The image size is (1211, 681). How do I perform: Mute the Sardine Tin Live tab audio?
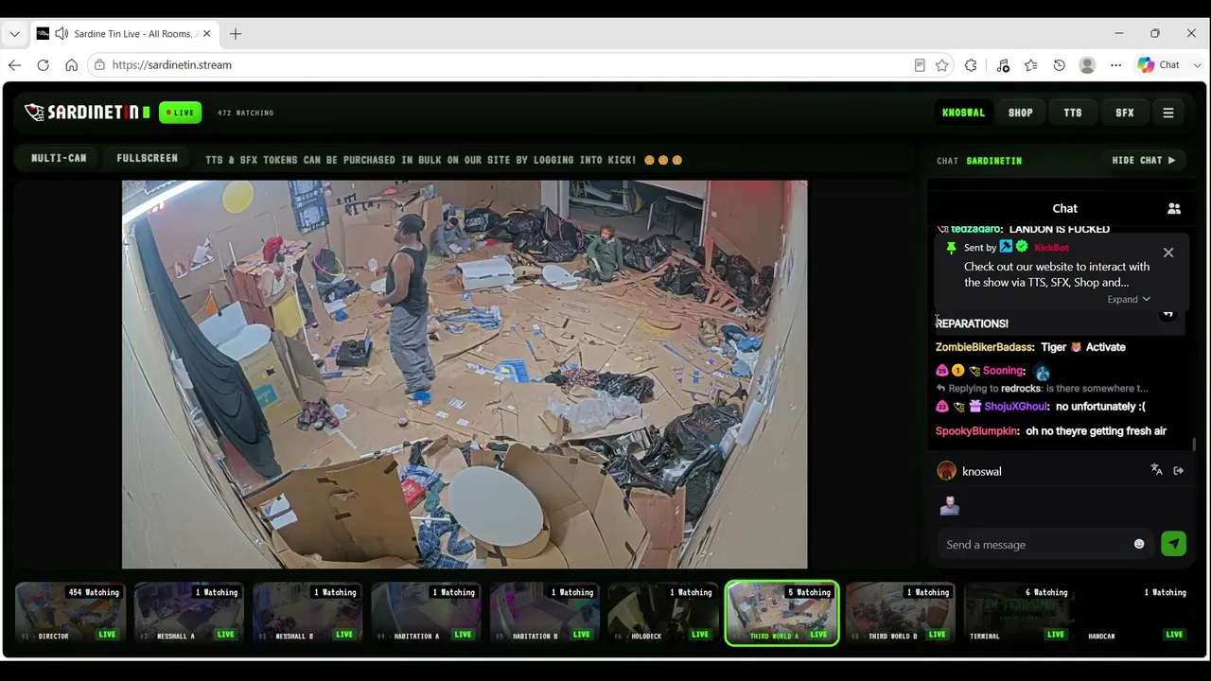(61, 34)
